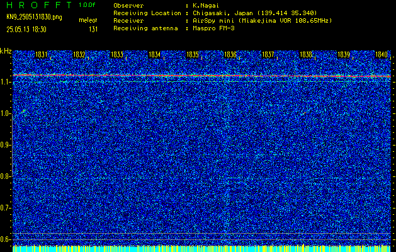Click the 1.0 frequency axis label
Image resolution: width=396 pixels, height=252 pixels.
tap(5, 114)
